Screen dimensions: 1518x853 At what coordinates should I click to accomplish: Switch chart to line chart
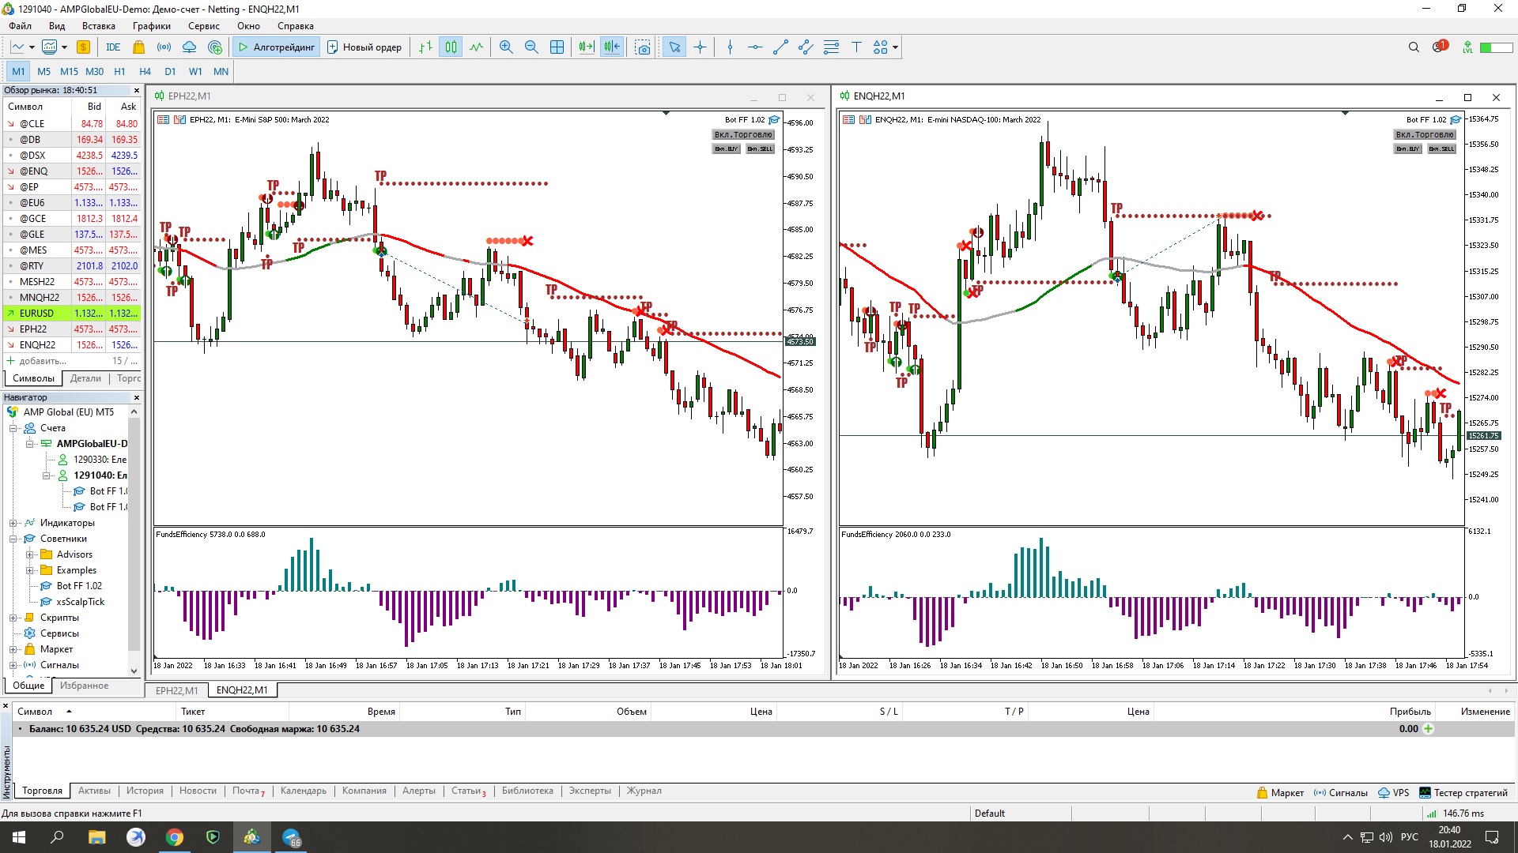point(476,47)
